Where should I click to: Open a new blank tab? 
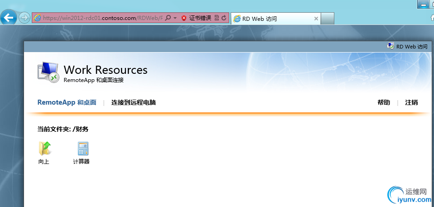328,19
